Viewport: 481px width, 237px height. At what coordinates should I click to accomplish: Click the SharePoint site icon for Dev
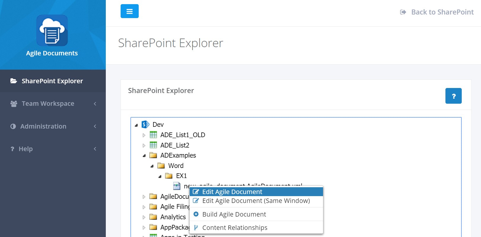point(145,124)
